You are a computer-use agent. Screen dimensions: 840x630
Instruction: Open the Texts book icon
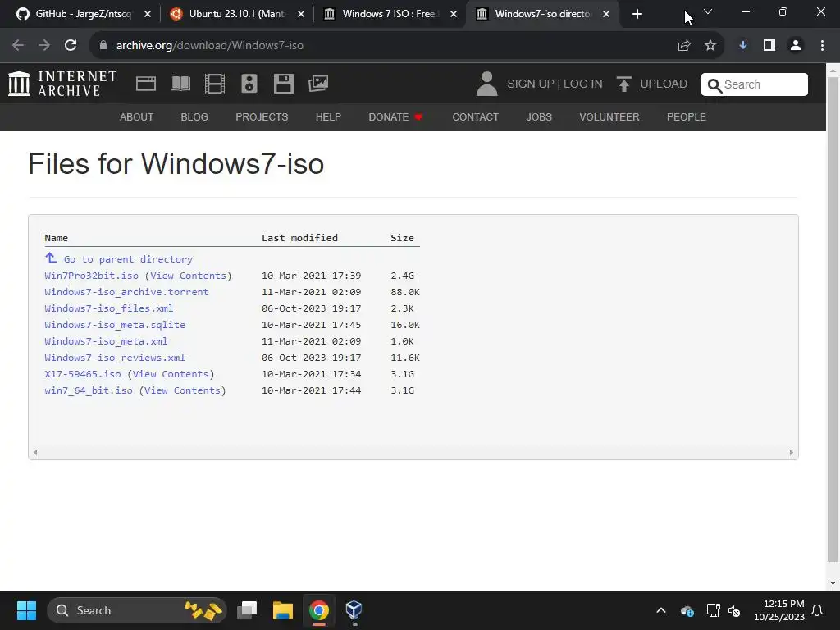180,84
